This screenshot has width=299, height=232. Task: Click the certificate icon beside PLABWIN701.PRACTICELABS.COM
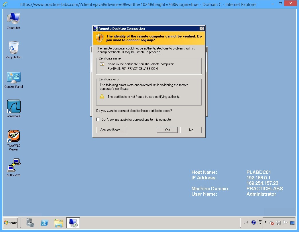102,64
